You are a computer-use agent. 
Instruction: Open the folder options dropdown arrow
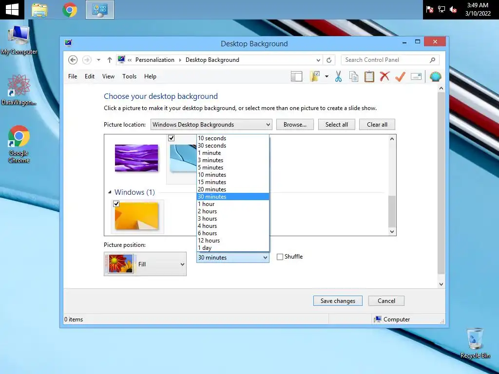326,76
